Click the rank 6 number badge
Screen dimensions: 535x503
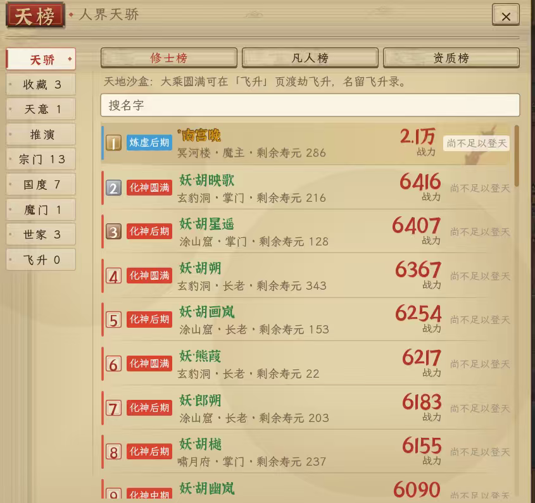point(113,364)
